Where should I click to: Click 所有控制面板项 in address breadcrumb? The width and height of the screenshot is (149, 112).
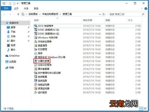coord(50,14)
